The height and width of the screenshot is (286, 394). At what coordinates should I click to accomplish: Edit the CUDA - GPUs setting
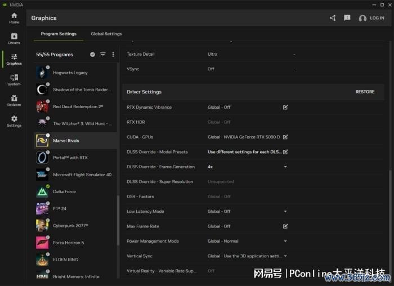tap(285, 137)
